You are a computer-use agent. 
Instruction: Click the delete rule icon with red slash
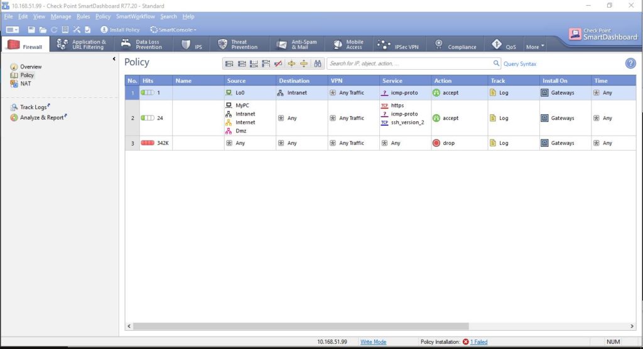[278, 63]
